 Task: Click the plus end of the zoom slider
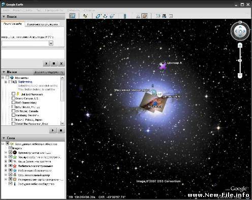[240, 45]
